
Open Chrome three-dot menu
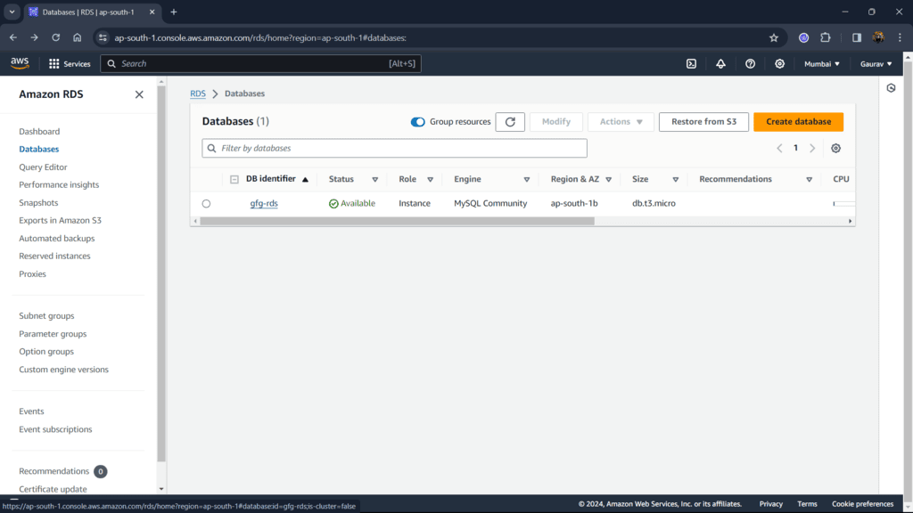point(900,37)
